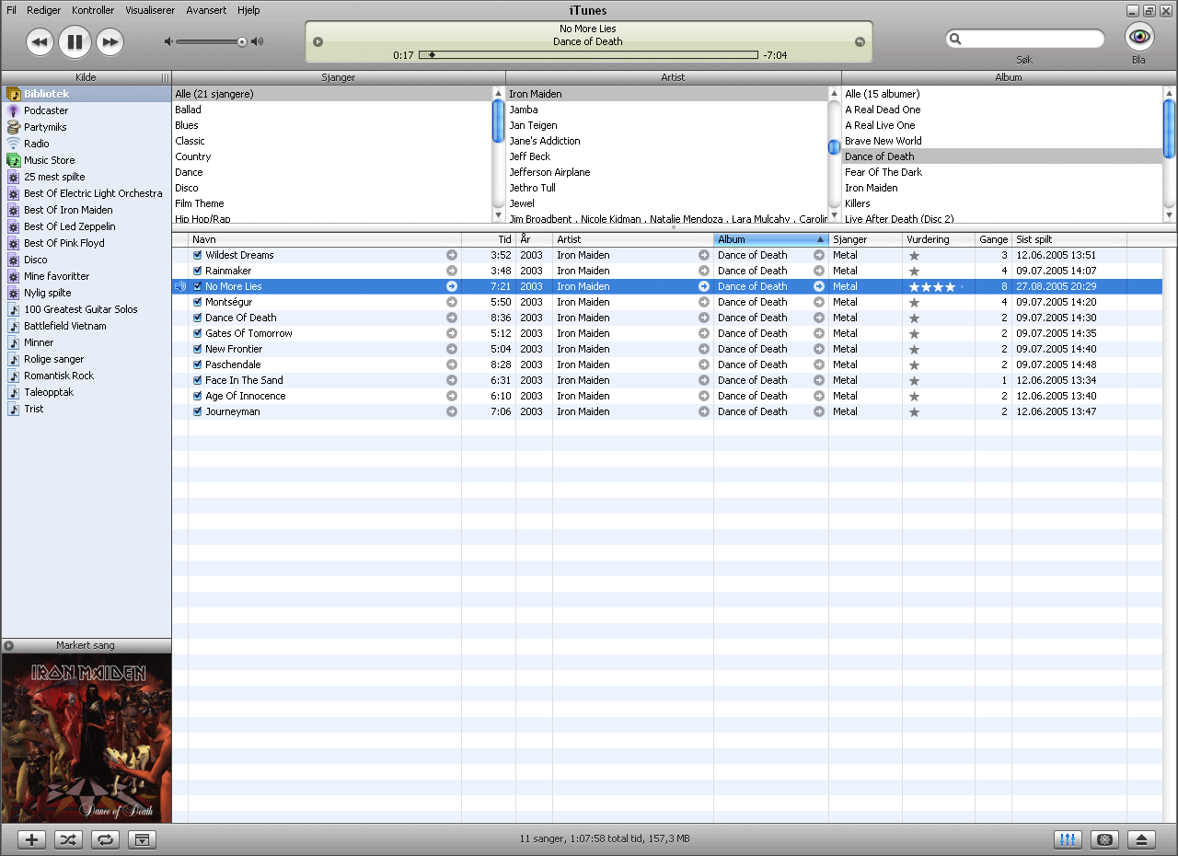
Task: Open the Podcaster source
Action: pos(46,110)
